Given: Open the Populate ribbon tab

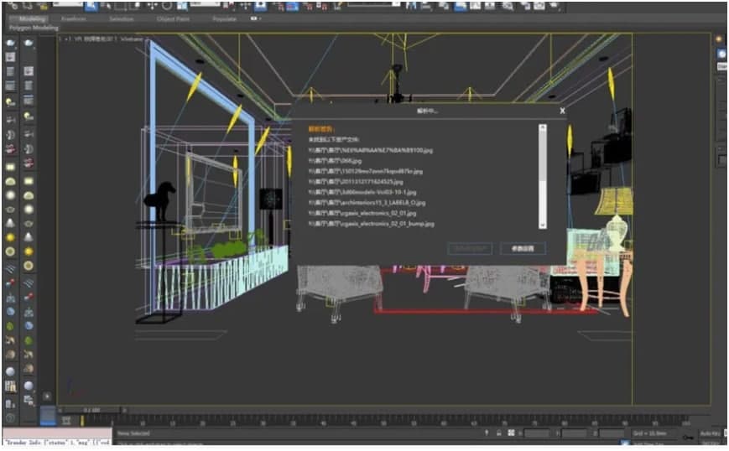Looking at the screenshot, I should pos(224,18).
